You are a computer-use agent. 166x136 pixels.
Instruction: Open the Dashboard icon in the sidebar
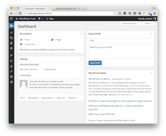11,26
